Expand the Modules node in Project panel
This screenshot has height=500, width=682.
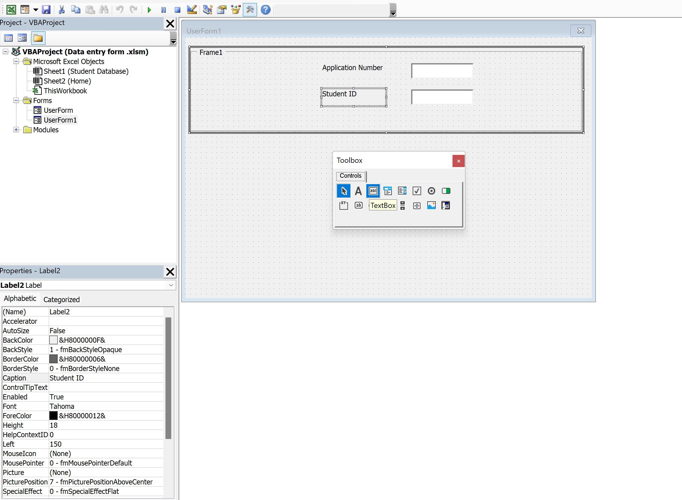pos(16,130)
